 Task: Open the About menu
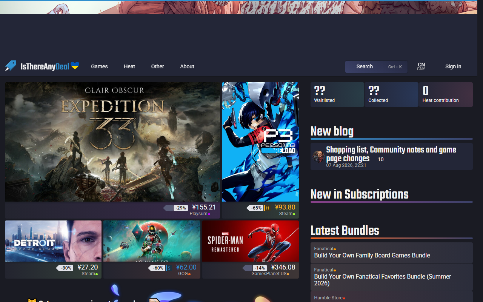tap(187, 66)
